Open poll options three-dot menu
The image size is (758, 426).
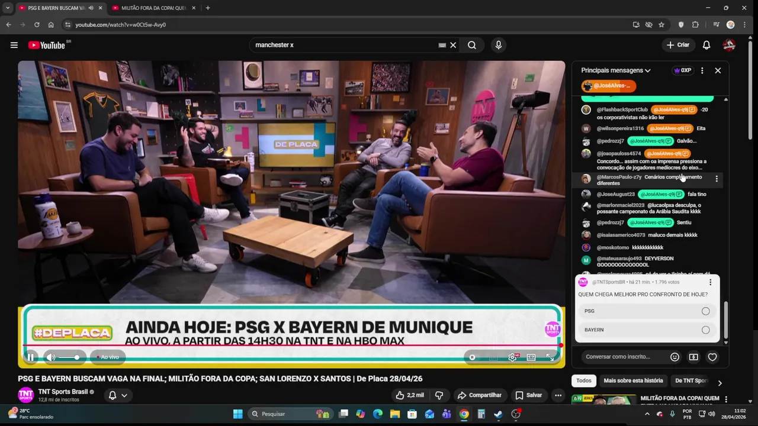point(710,282)
